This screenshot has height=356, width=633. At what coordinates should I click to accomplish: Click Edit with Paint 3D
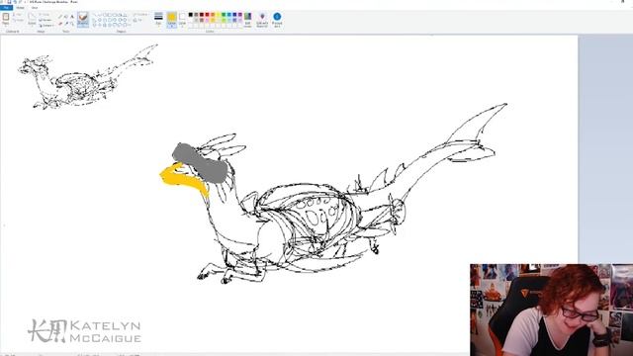[262, 19]
